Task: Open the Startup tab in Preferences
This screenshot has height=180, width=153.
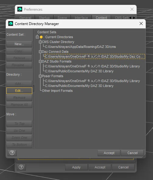Action: 44,18
